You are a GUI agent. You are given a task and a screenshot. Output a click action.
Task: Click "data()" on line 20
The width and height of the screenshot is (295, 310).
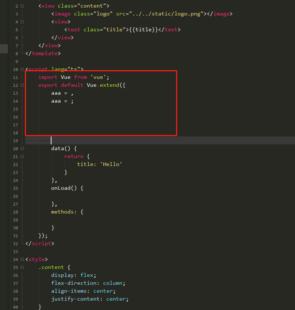tap(61, 148)
